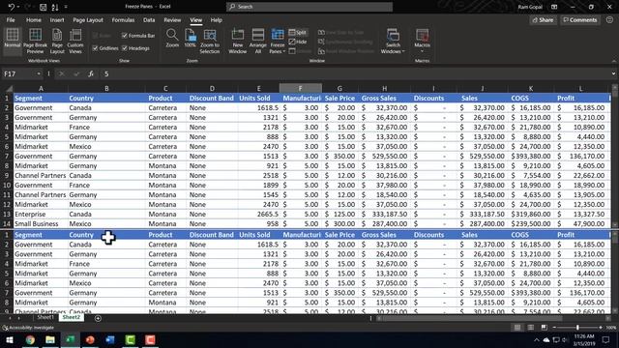Open the Home tab

click(x=34, y=19)
